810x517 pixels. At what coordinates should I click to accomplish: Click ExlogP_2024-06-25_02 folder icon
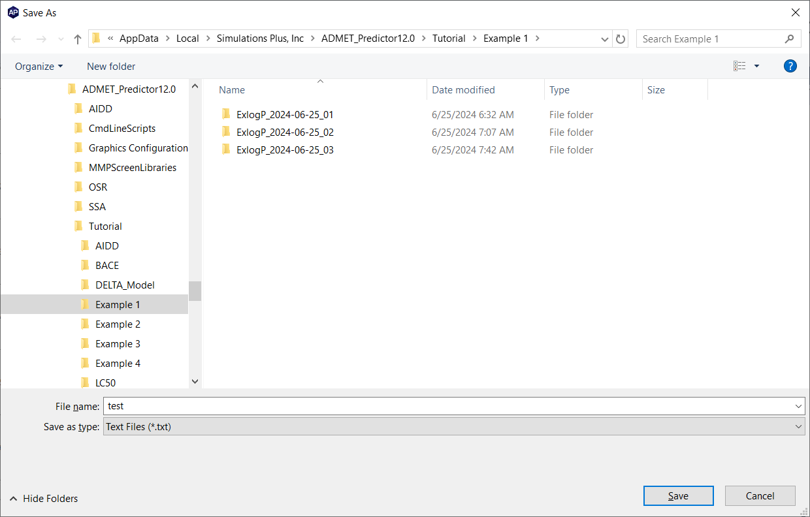point(226,132)
